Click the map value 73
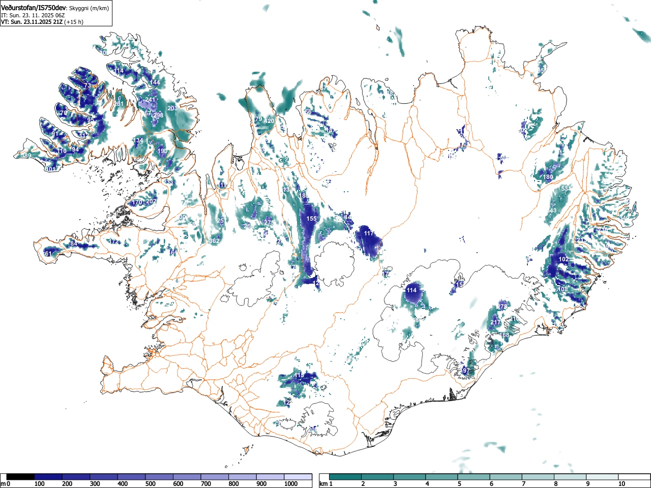The height and width of the screenshot is (488, 651). pyautogui.click(x=87, y=86)
